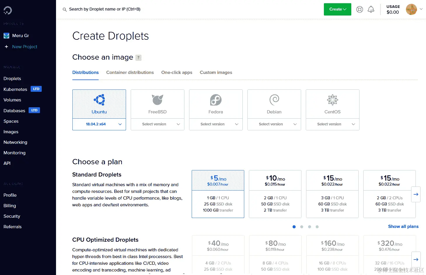Click the user avatar picture
This screenshot has height=275, width=426.
click(411, 9)
